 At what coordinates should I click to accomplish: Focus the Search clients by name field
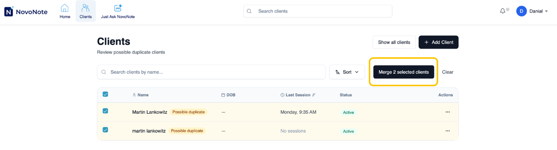point(211,72)
